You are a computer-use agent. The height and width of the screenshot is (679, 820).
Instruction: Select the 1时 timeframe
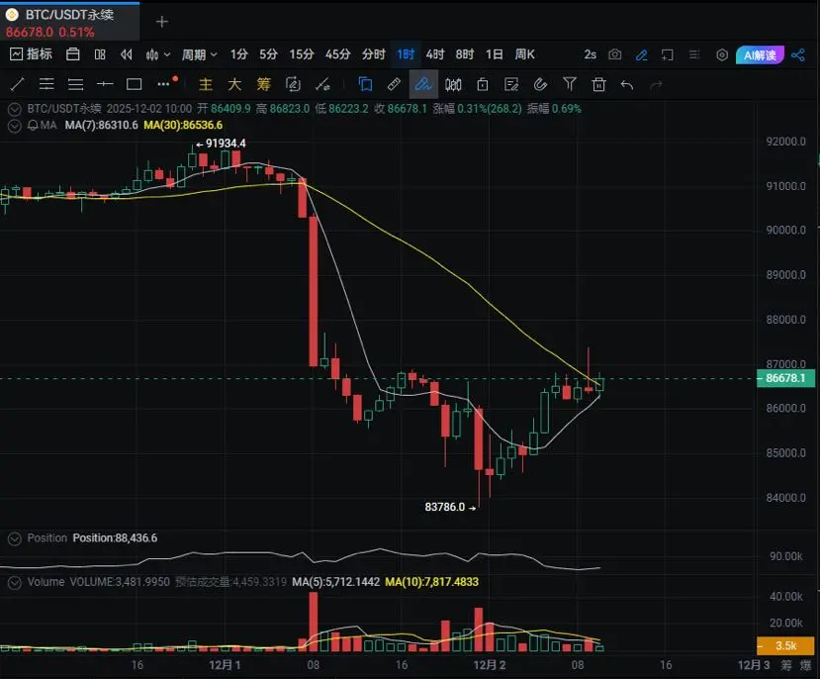[x=406, y=53]
